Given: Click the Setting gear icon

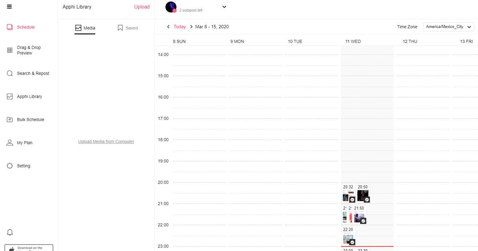Looking at the screenshot, I should [10, 166].
